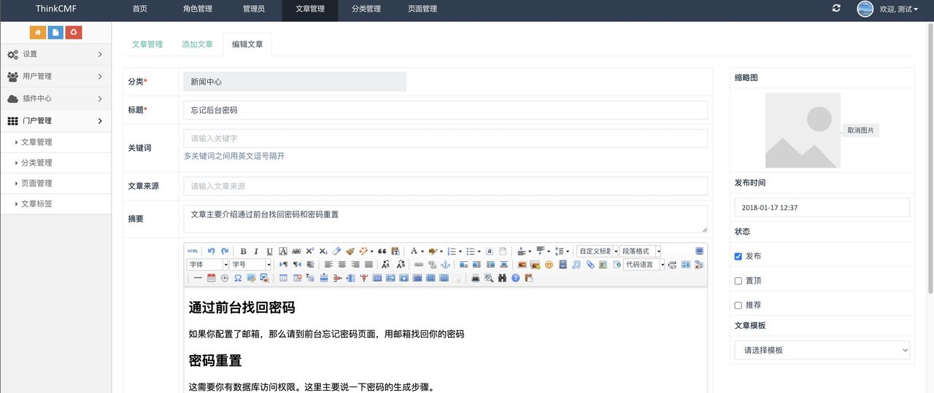Insert music with the note icon

pyautogui.click(x=576, y=264)
